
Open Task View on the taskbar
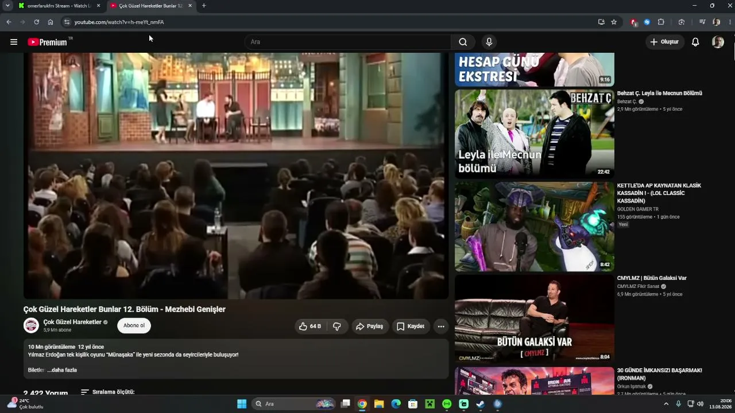pos(345,404)
